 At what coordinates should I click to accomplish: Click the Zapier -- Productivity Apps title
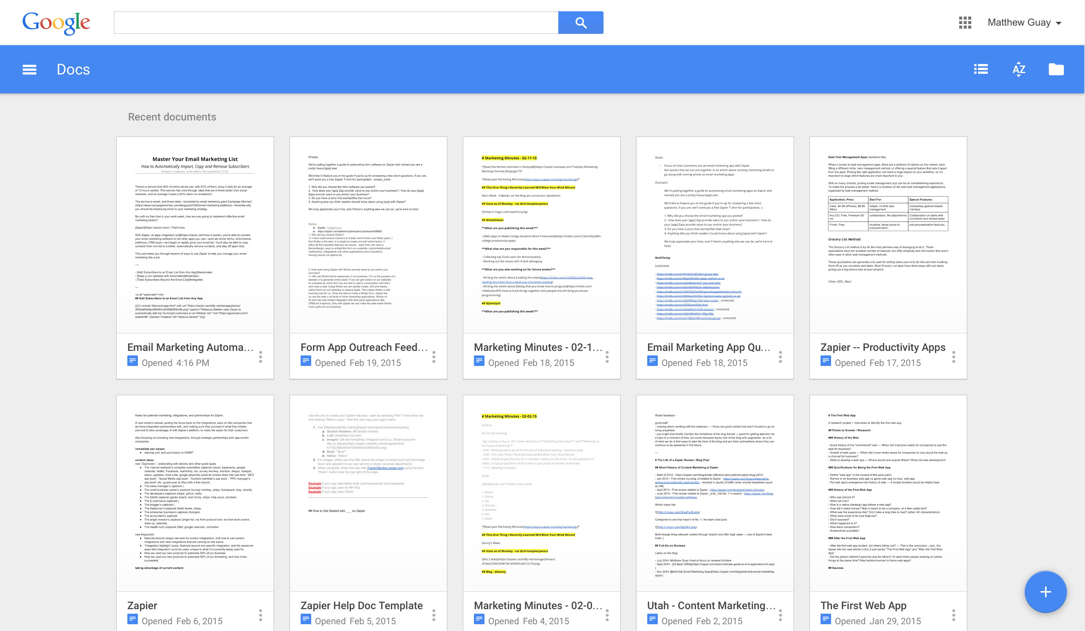(883, 348)
